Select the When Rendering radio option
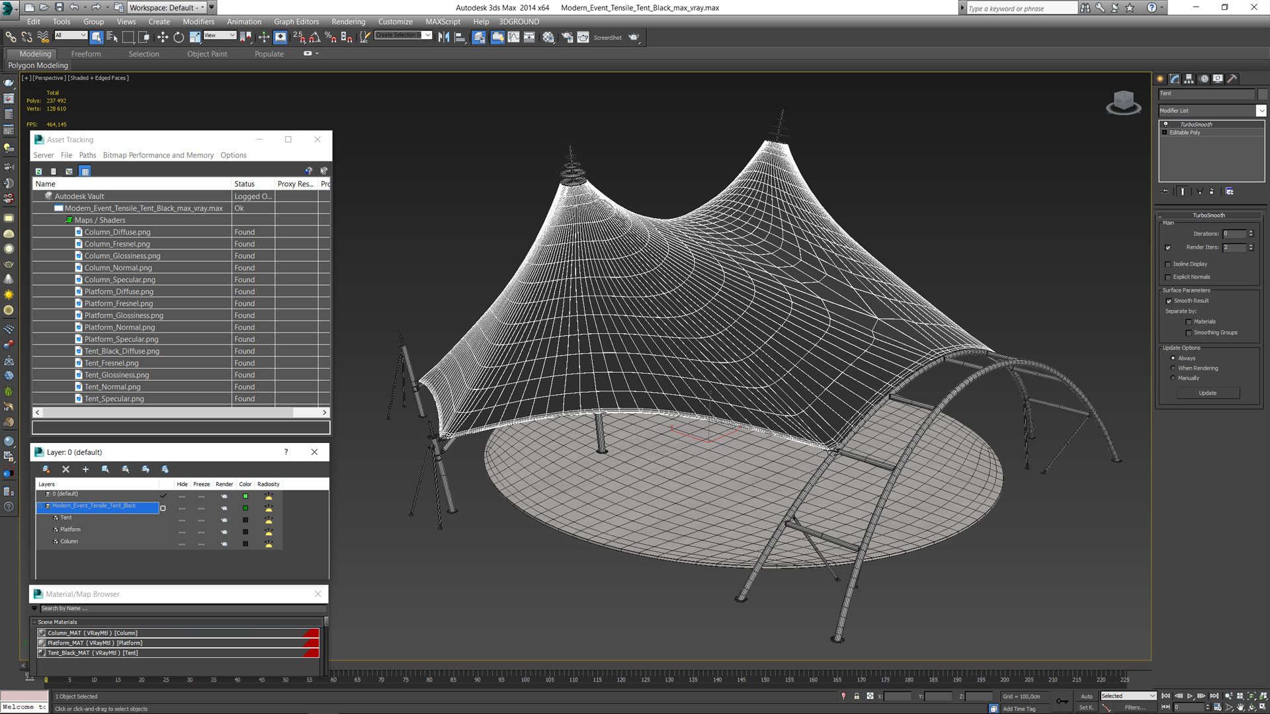Image resolution: width=1270 pixels, height=714 pixels. coord(1173,368)
